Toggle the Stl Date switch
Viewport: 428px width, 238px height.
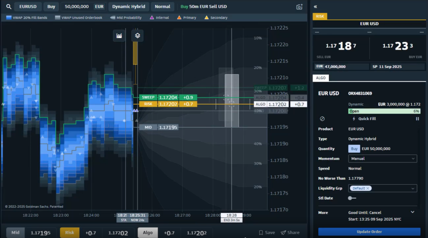tap(352, 198)
